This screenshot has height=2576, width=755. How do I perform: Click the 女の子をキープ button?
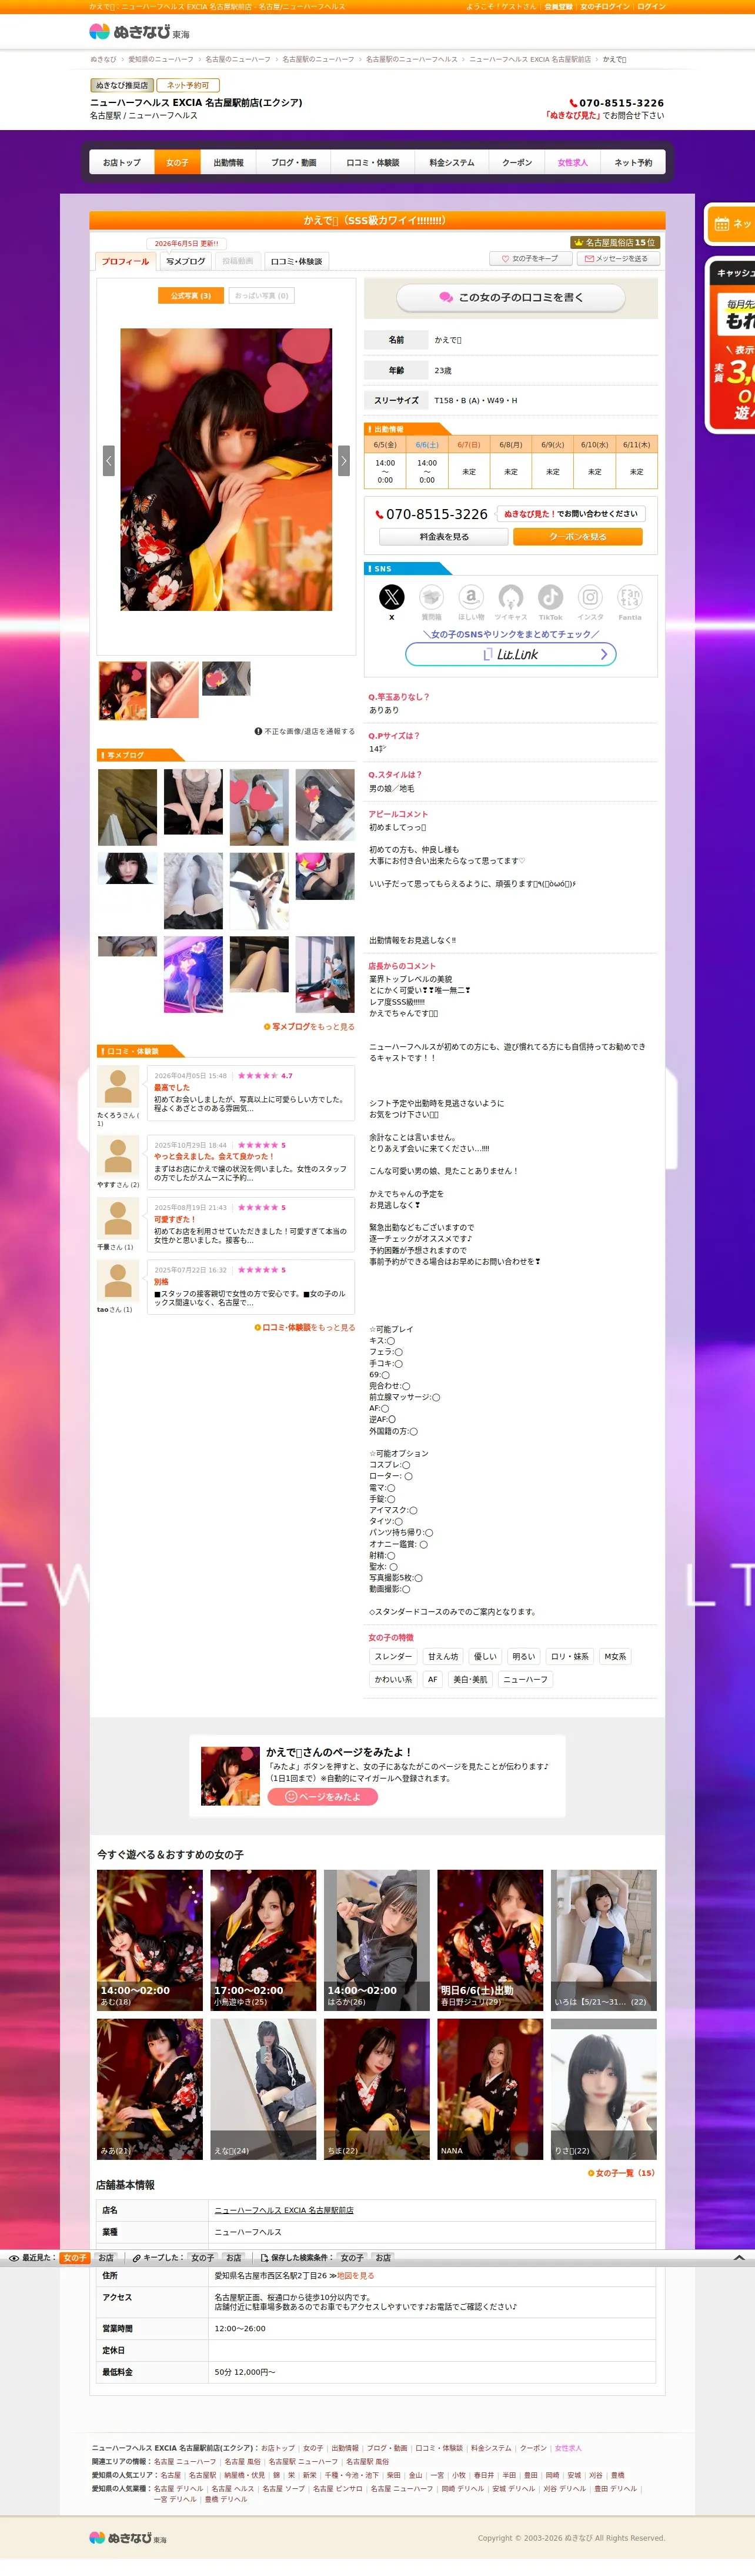(530, 258)
